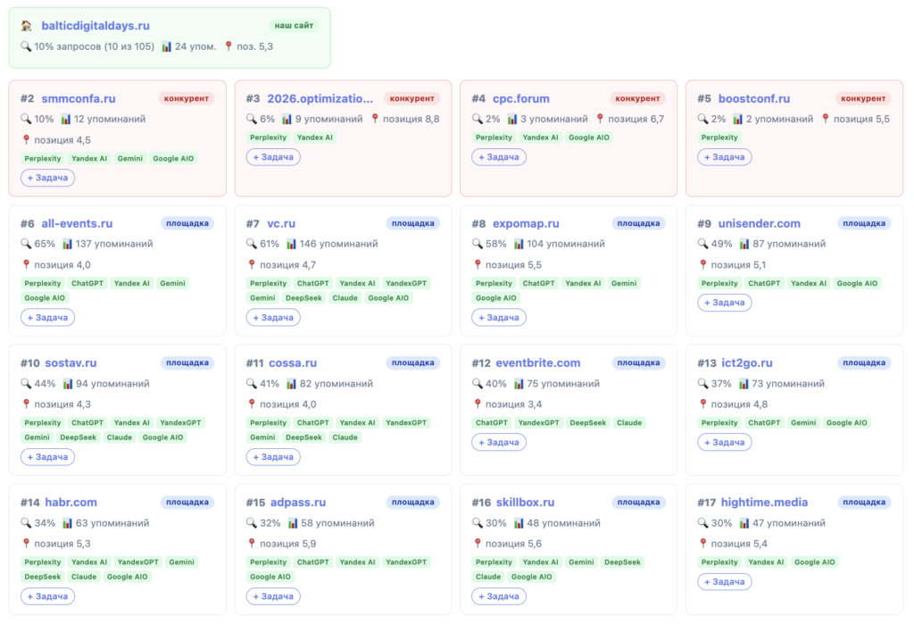Add a task for smmconfa.ru
The image size is (914, 624).
[48, 178]
